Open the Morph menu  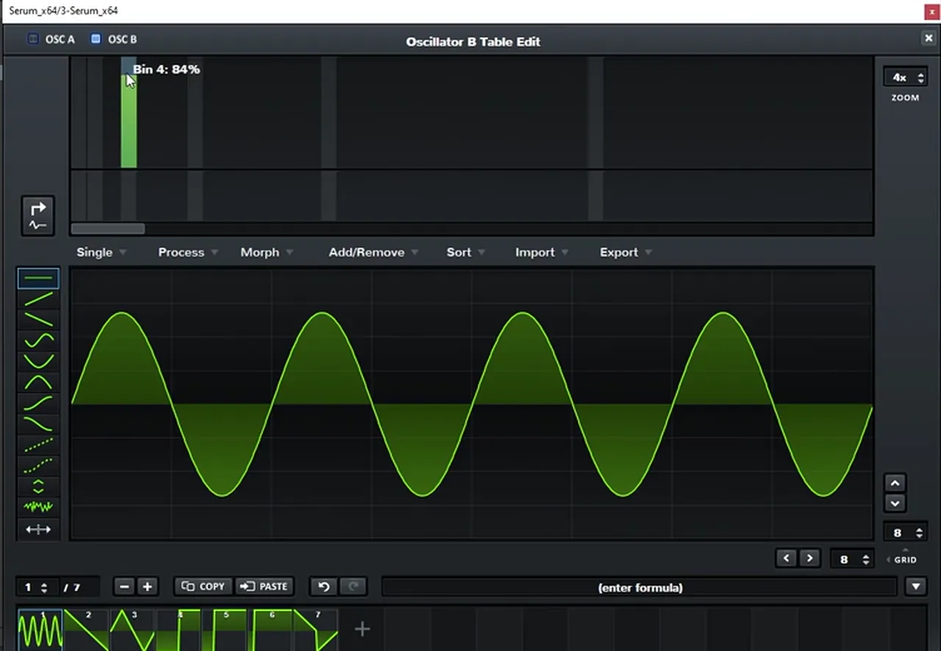pyautogui.click(x=267, y=252)
